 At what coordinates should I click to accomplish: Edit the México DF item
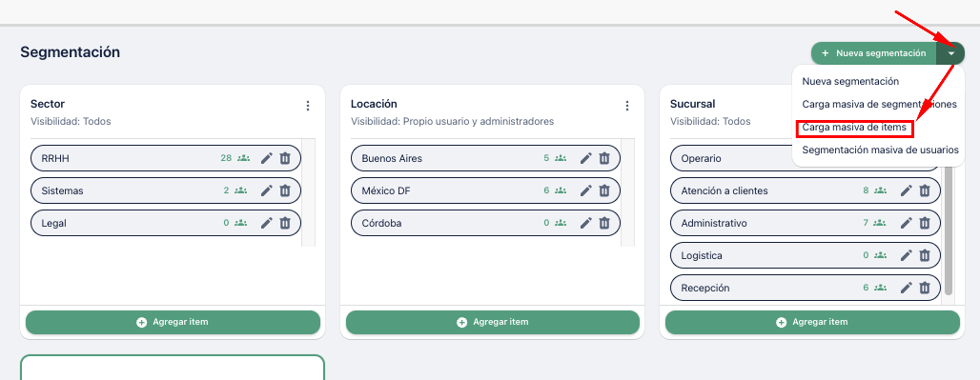(585, 190)
